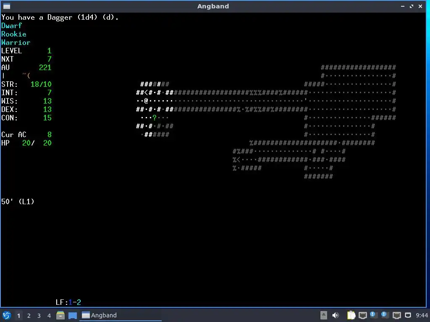
Task: Click the 9:44 clock
Action: click(x=422, y=315)
